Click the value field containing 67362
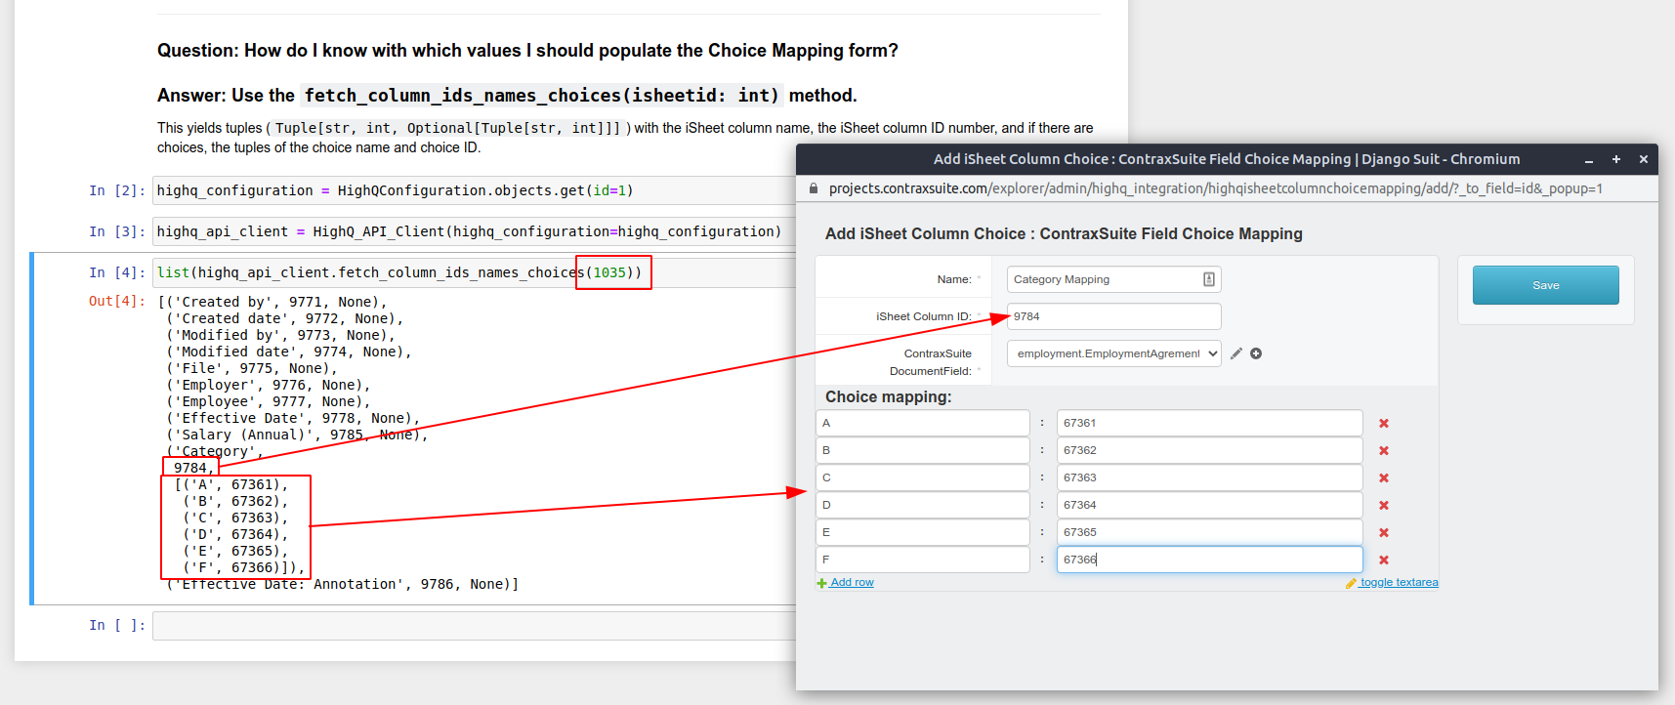Image resolution: width=1675 pixels, height=705 pixels. 1210,450
